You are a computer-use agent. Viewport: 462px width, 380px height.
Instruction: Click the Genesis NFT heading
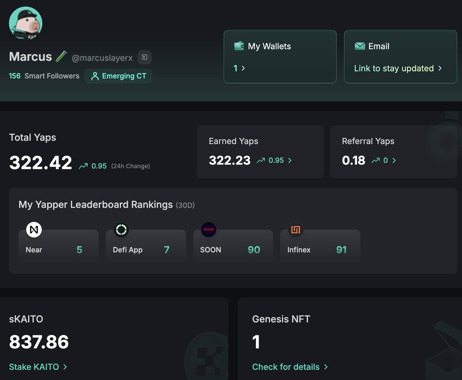coord(281,319)
